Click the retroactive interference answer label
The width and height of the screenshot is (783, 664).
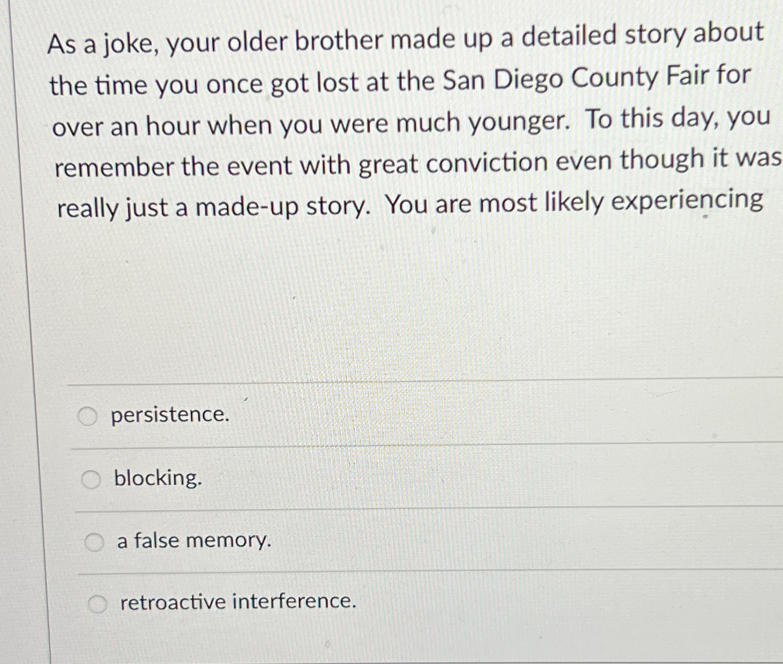tap(236, 602)
